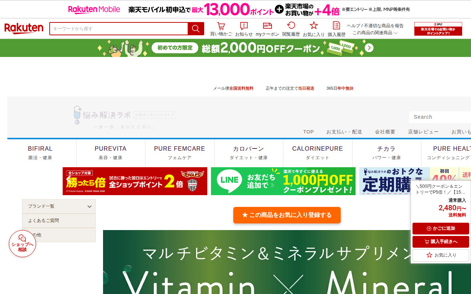Click the 2,480円〜 price text
The image size is (471, 294).
click(452, 208)
